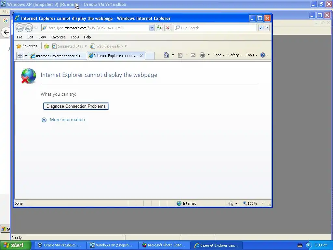
Task: Open Suggested Sites link
Action: pos(69,46)
